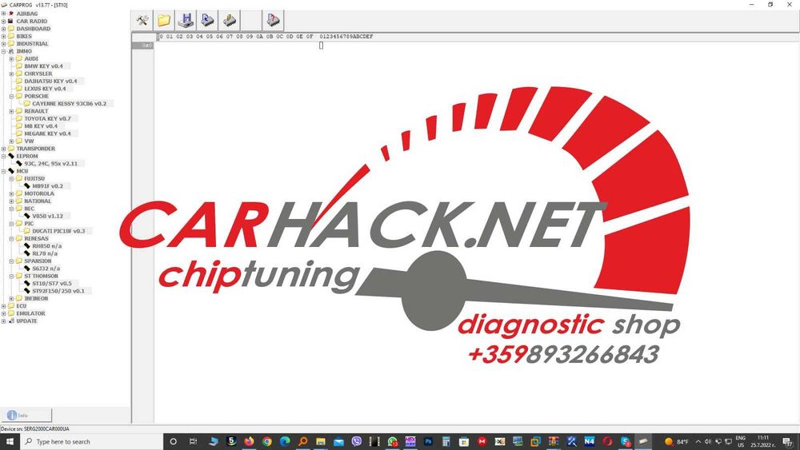
Task: Click the save floppy disk toolbar icon
Action: [x=186, y=21]
